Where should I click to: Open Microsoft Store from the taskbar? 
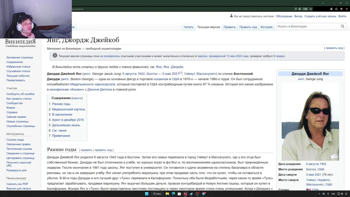coord(179,194)
